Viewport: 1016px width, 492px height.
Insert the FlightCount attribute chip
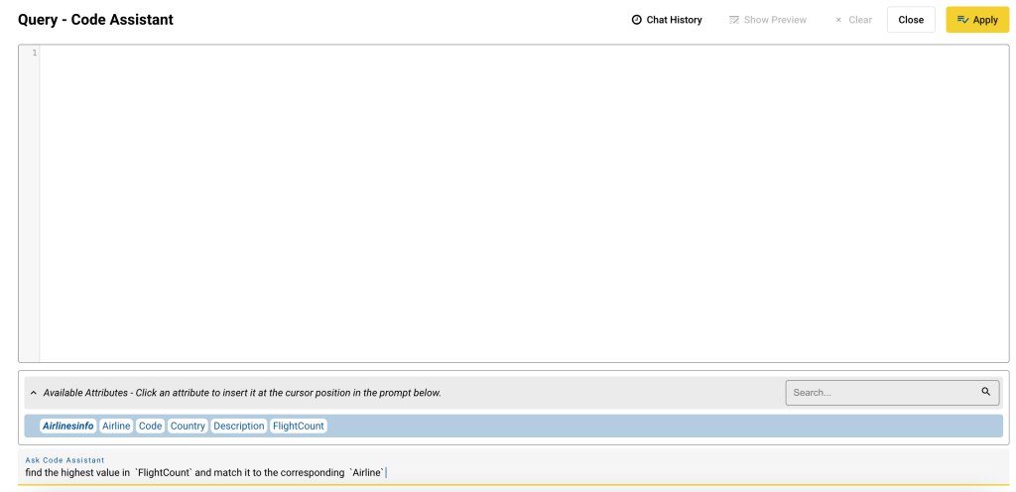[x=299, y=426]
